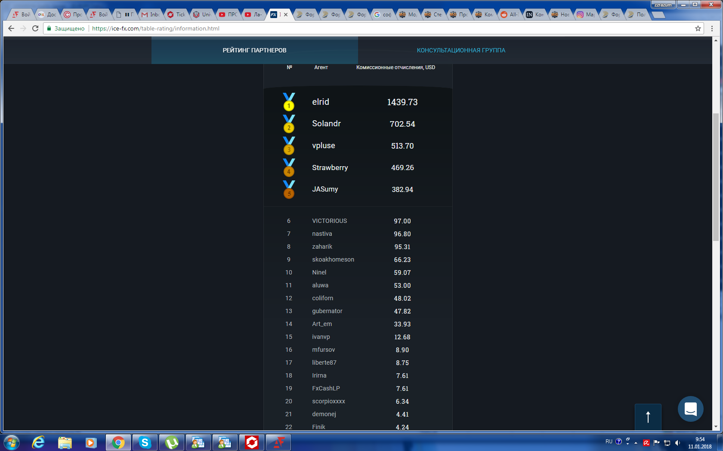Click the Агент column header
This screenshot has width=723, height=451.
tap(321, 67)
